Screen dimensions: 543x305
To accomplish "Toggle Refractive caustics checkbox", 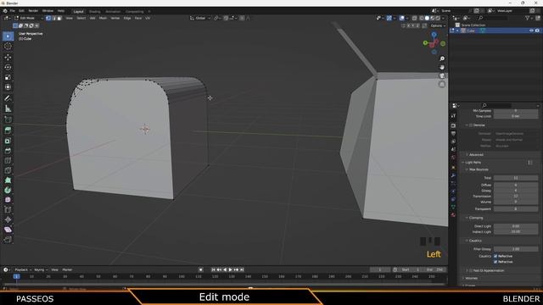I will tap(495, 262).
